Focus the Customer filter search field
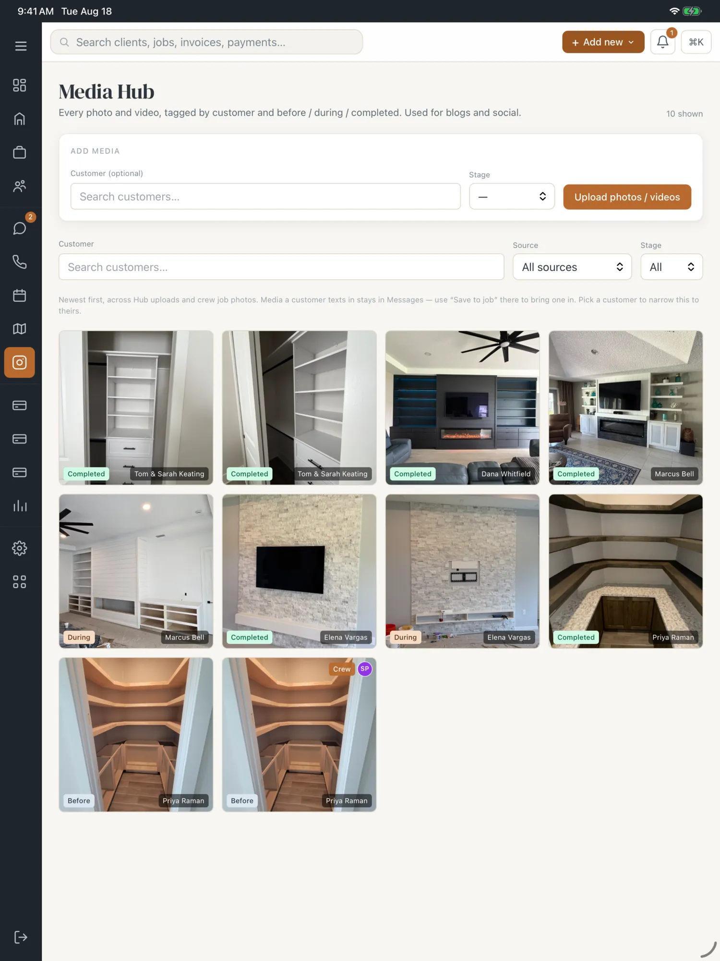 click(281, 267)
